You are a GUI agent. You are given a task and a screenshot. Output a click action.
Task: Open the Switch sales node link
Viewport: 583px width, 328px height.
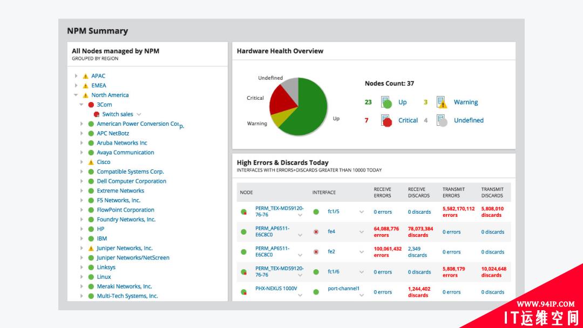(118, 114)
